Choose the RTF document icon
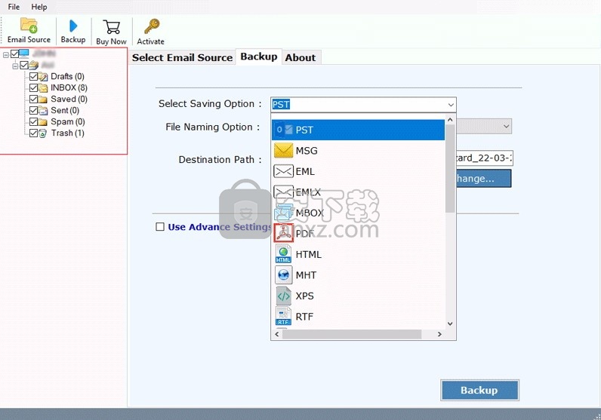This screenshot has width=601, height=420. [x=283, y=316]
